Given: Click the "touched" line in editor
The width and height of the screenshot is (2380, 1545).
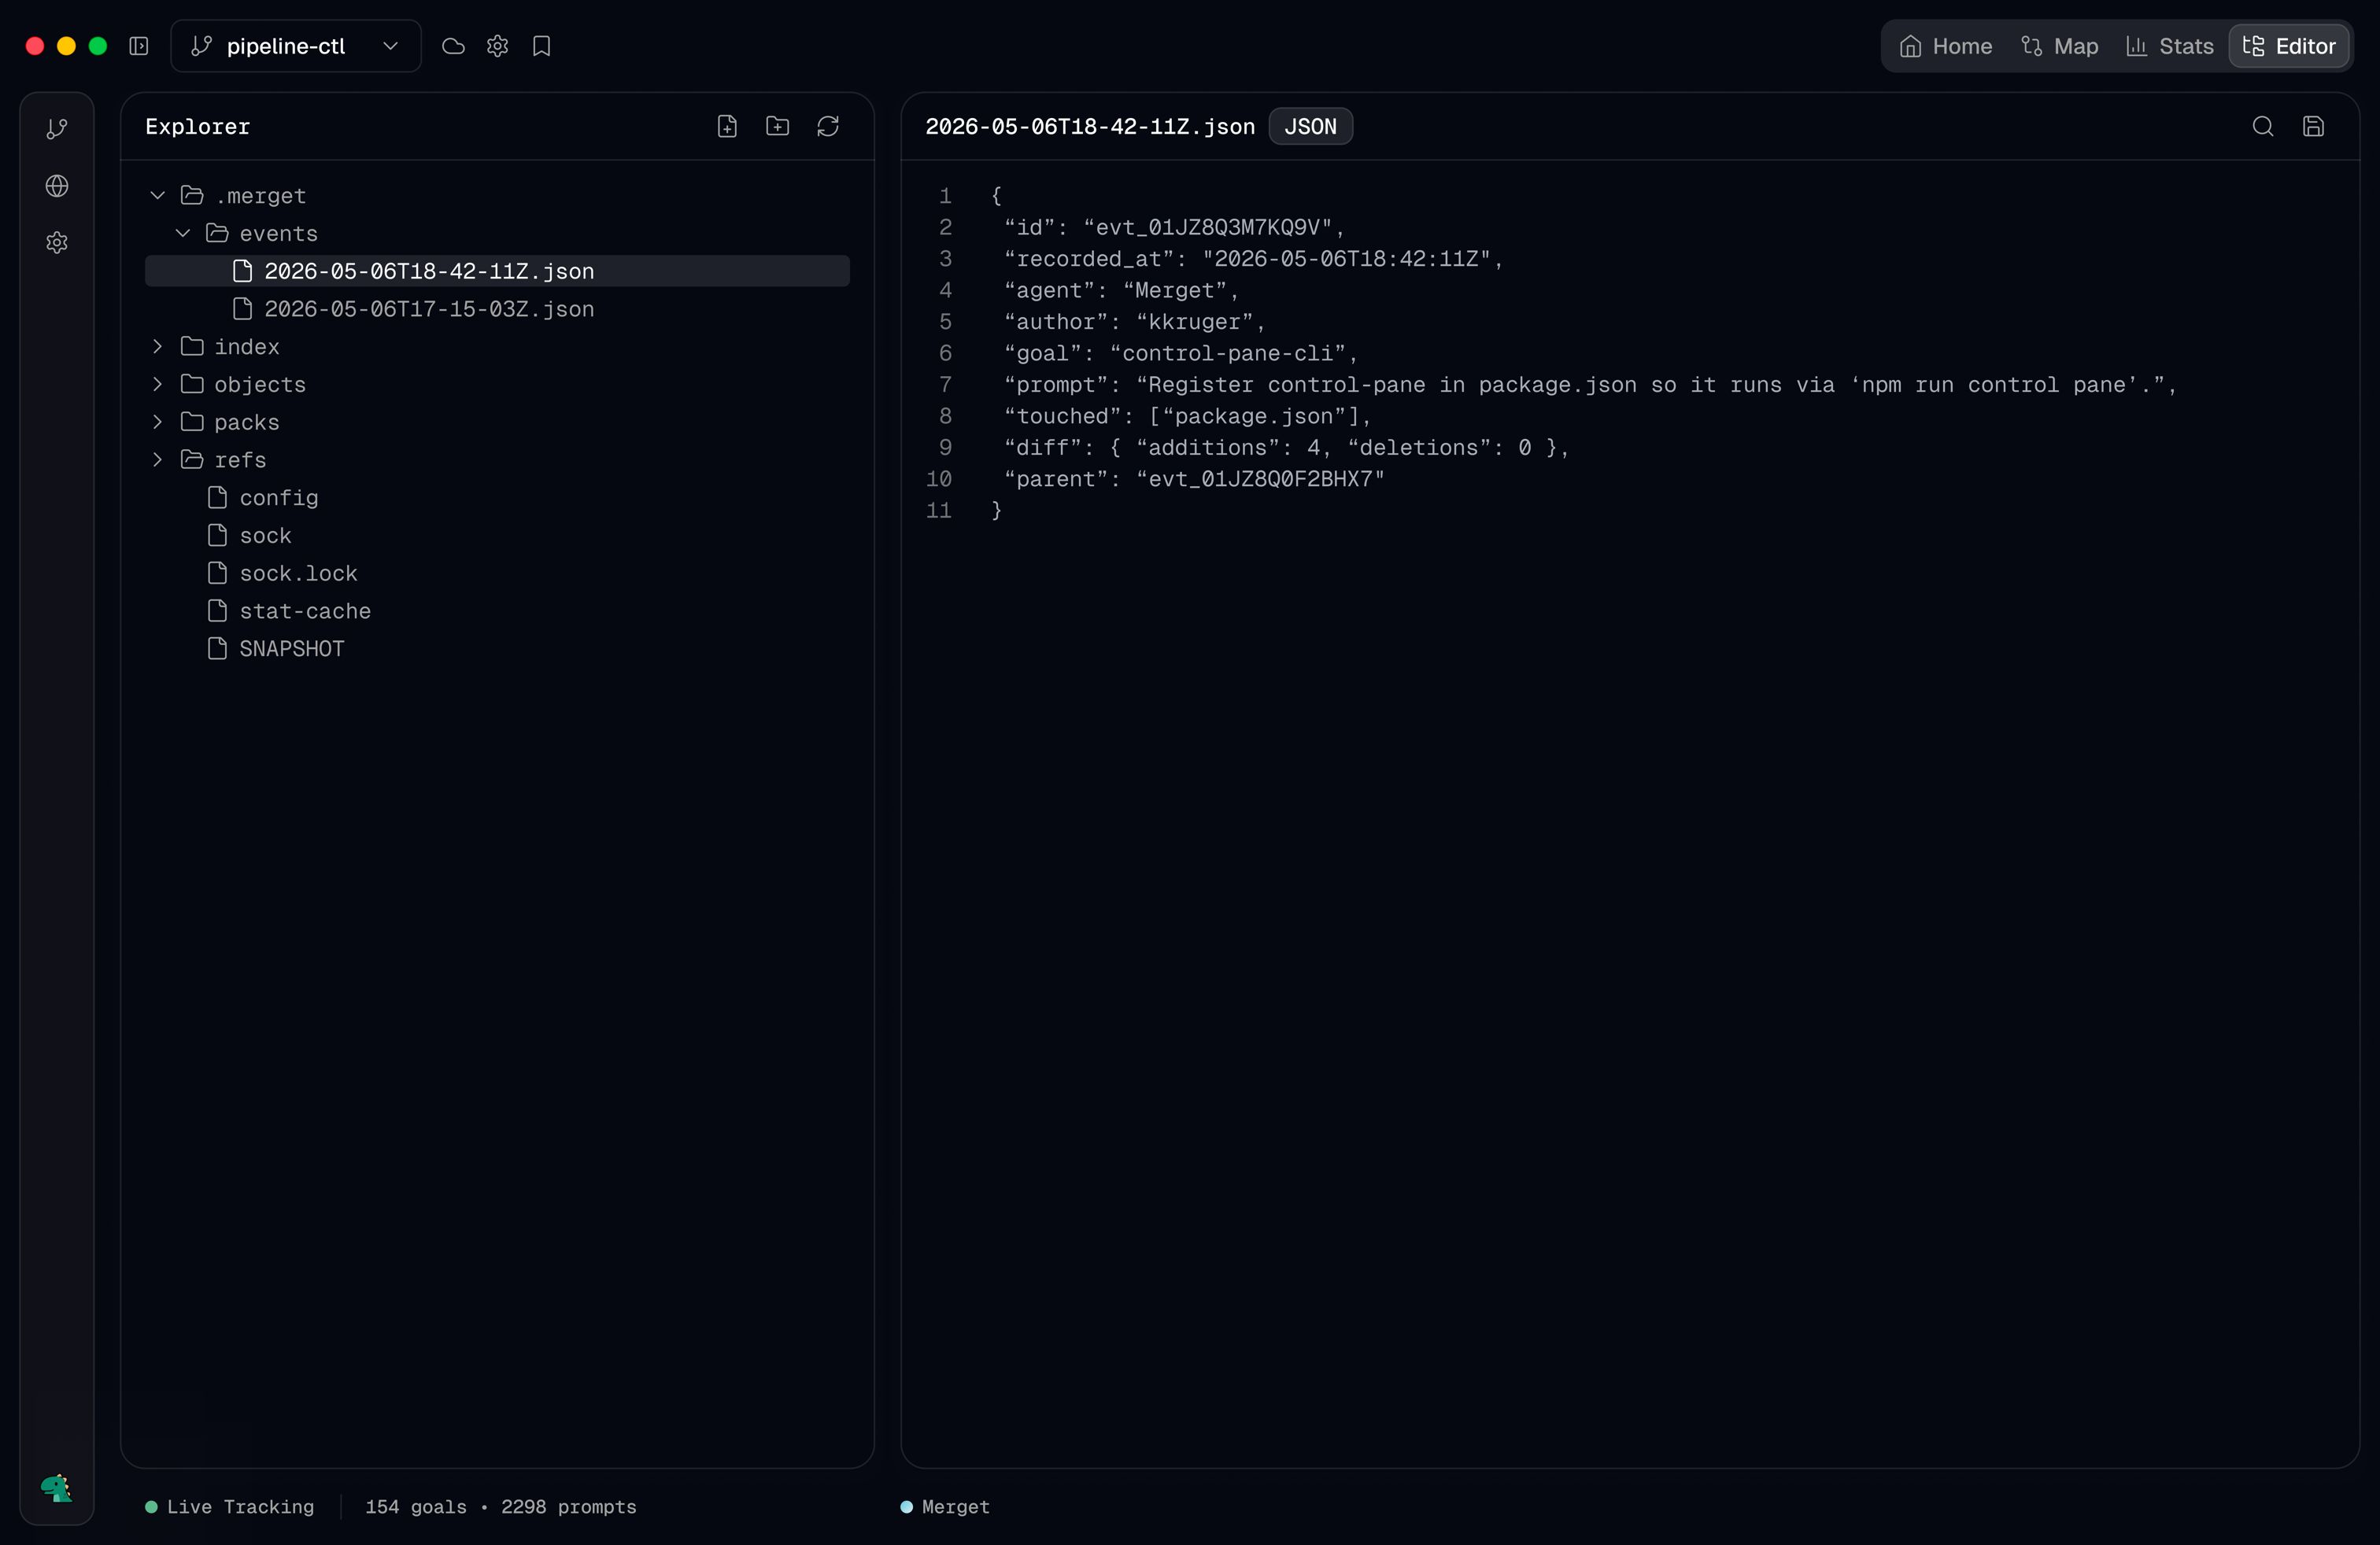Looking at the screenshot, I should [x=1187, y=415].
